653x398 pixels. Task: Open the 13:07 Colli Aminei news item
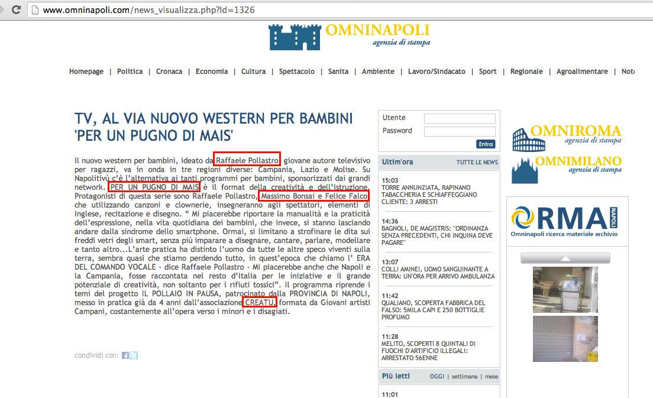pyautogui.click(x=438, y=269)
